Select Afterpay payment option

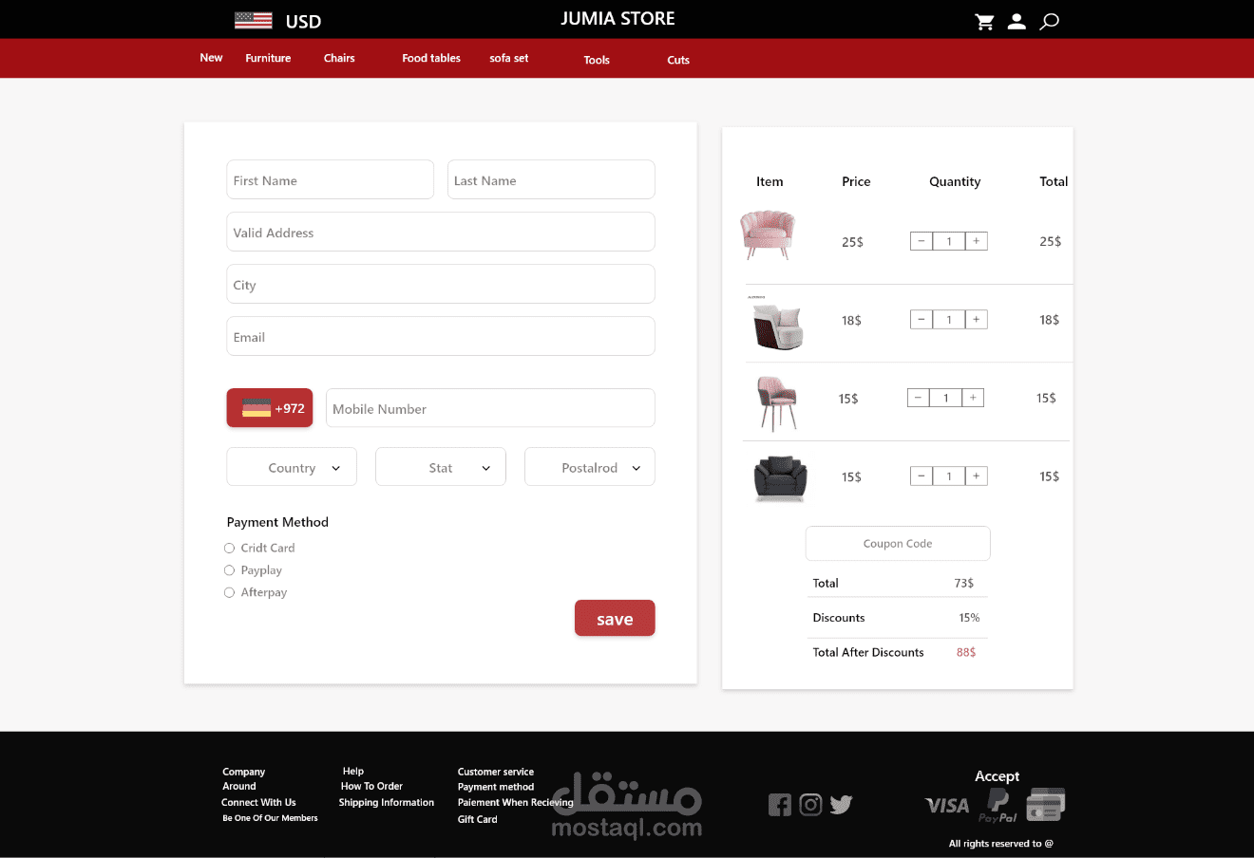pyautogui.click(x=229, y=592)
